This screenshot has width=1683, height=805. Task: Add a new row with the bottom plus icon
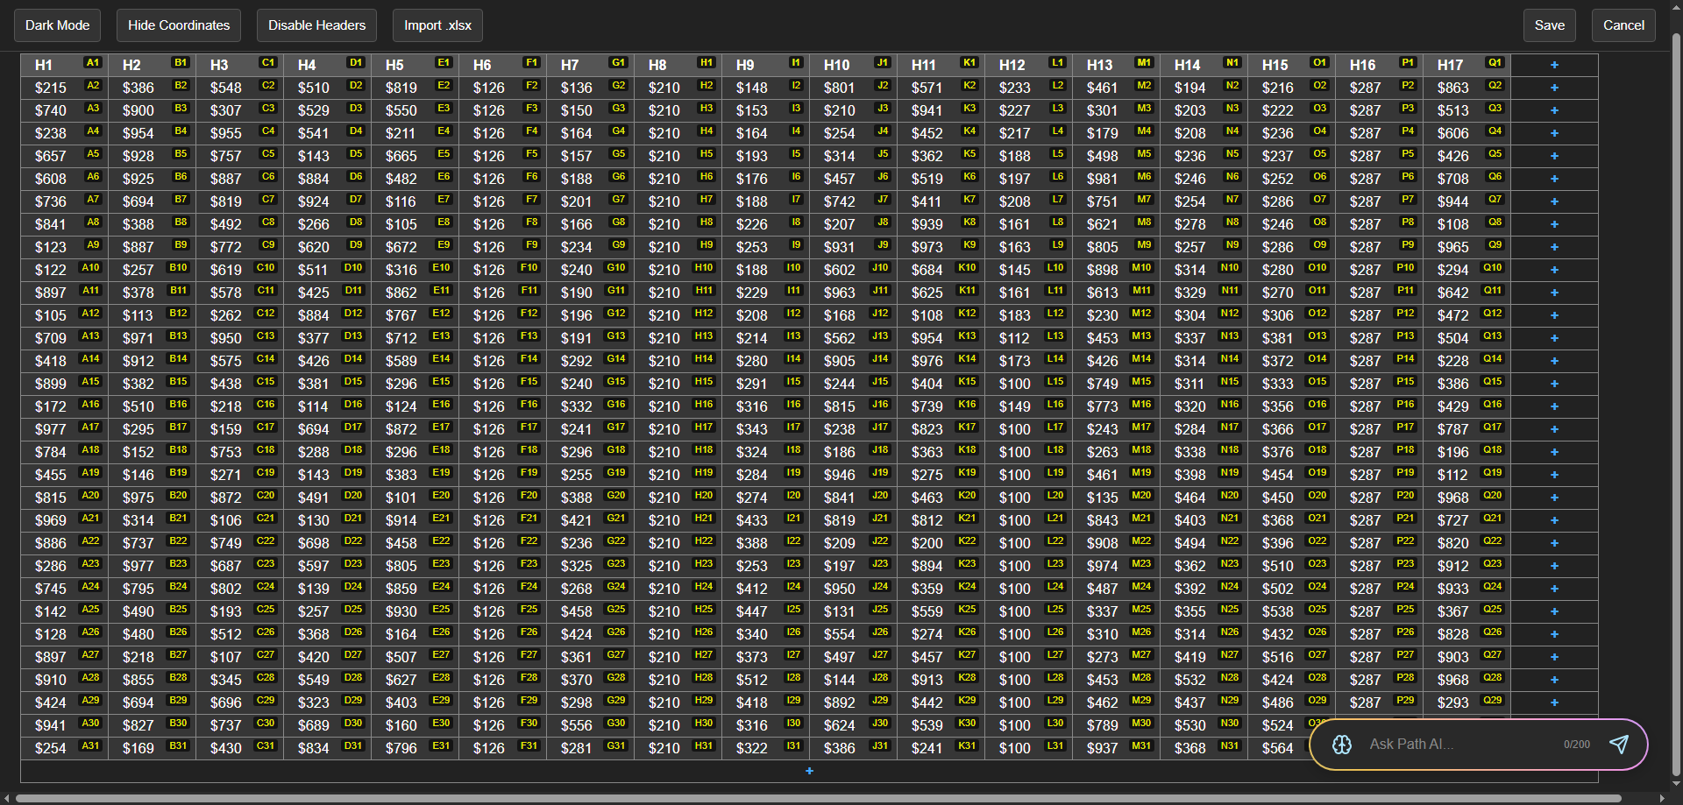[809, 771]
